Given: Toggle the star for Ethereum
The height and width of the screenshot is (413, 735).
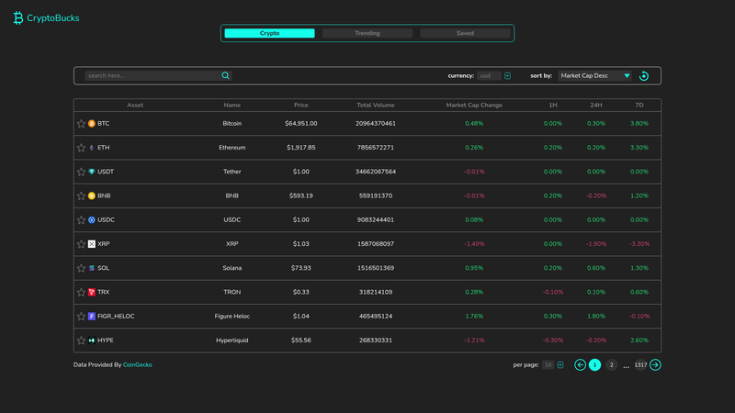Looking at the screenshot, I should pyautogui.click(x=81, y=148).
